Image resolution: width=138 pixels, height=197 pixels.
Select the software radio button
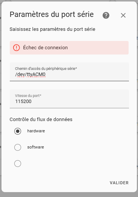tap(18, 147)
